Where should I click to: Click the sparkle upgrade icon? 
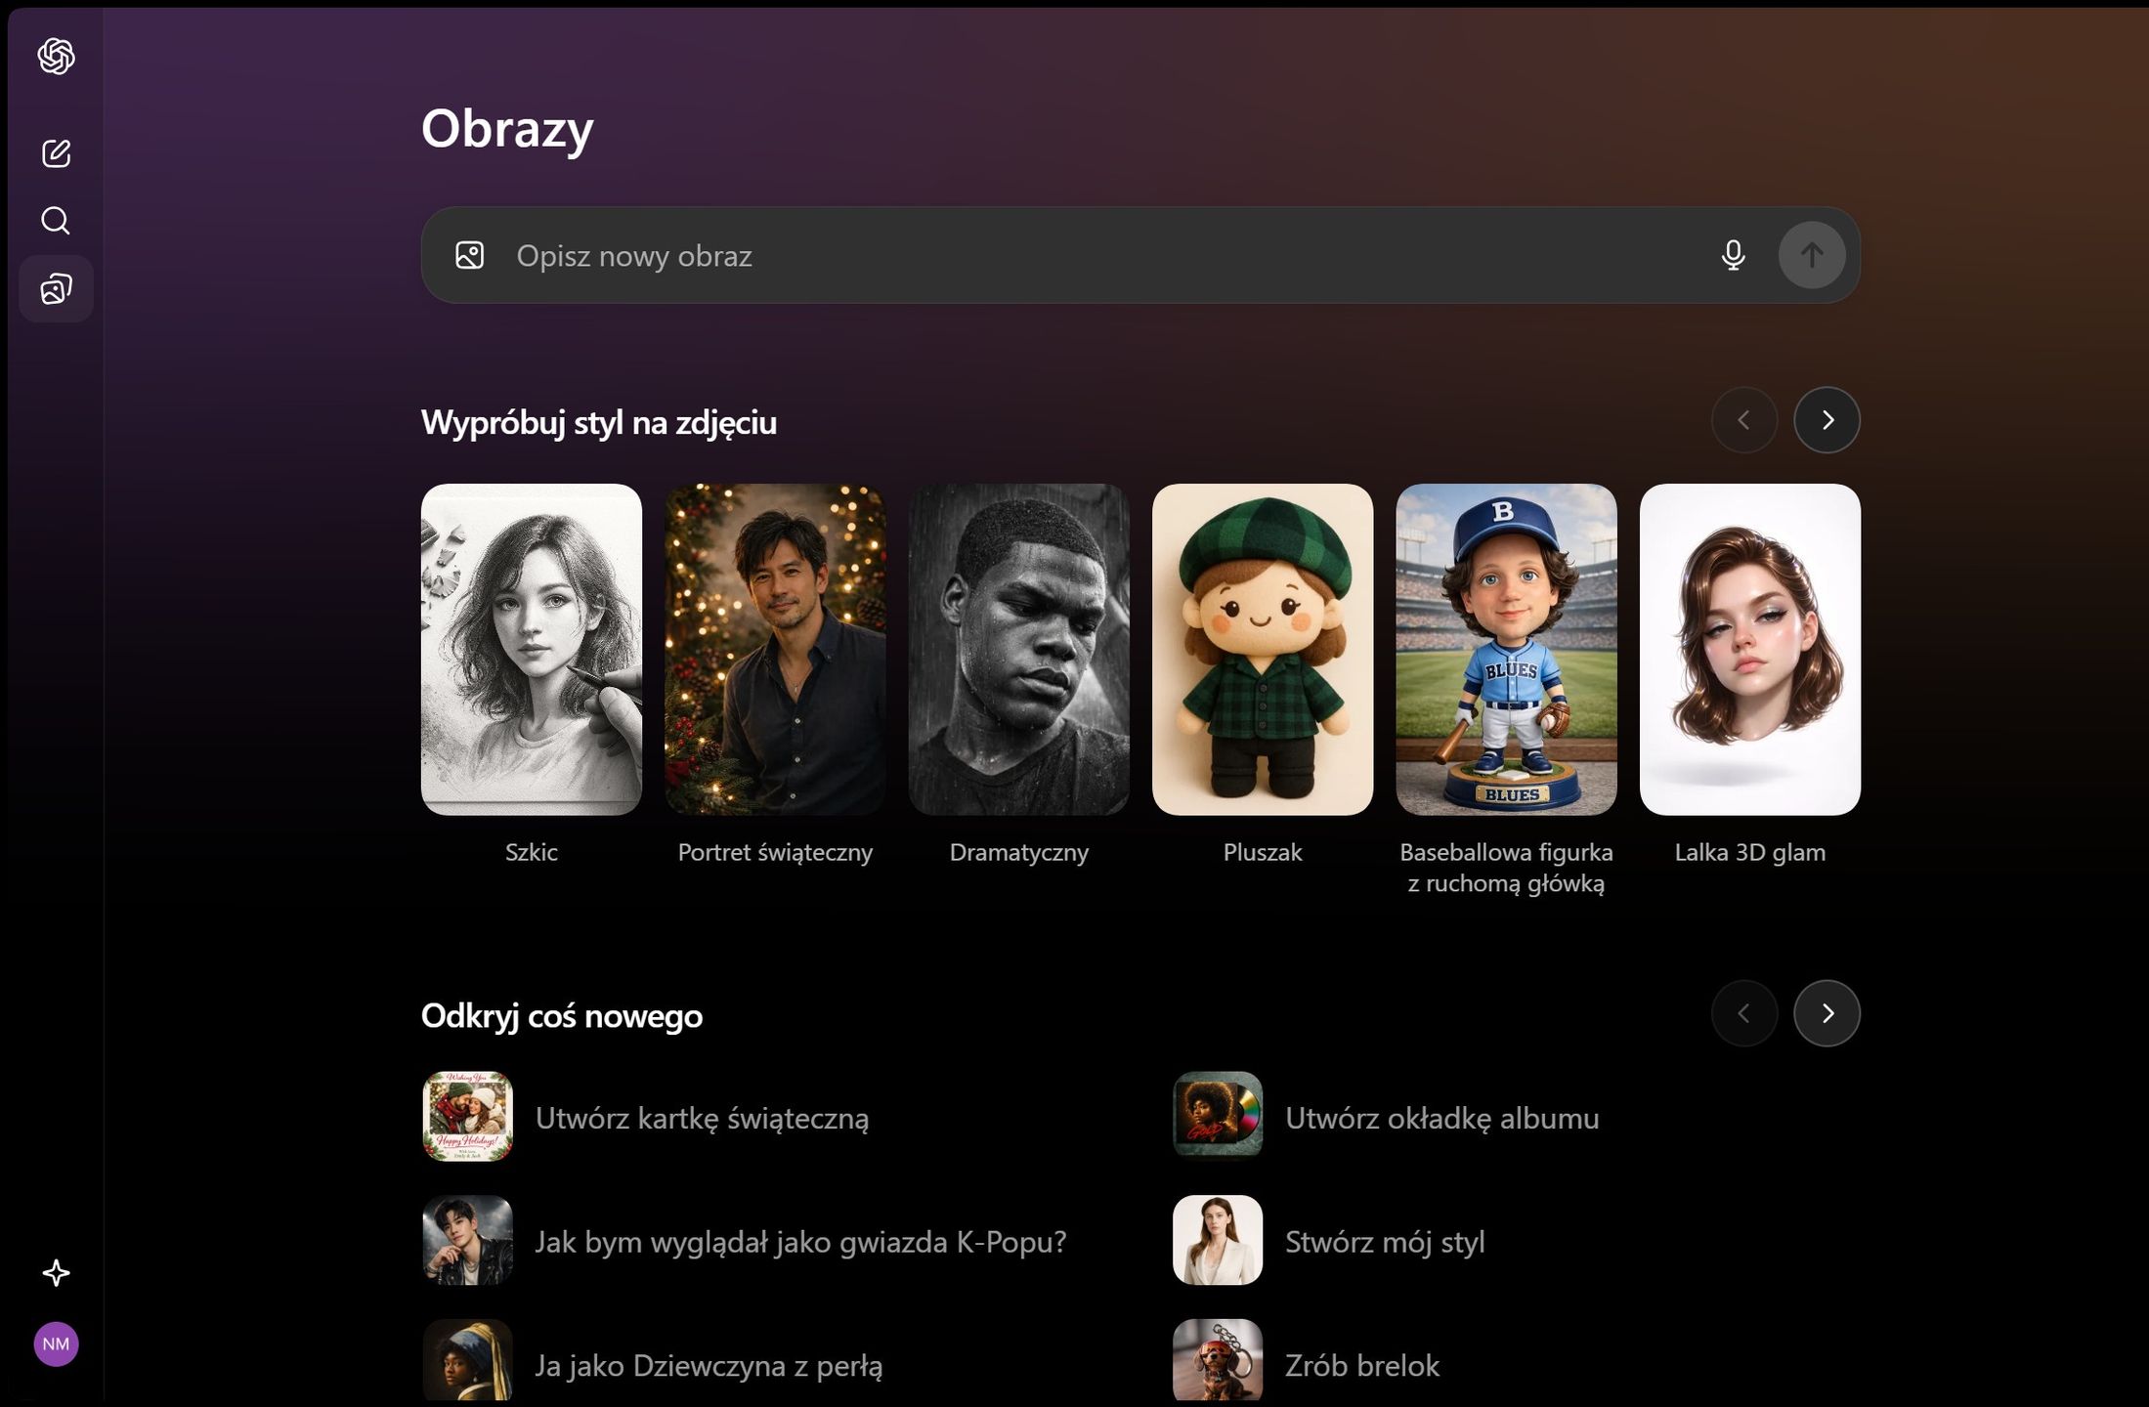(56, 1272)
